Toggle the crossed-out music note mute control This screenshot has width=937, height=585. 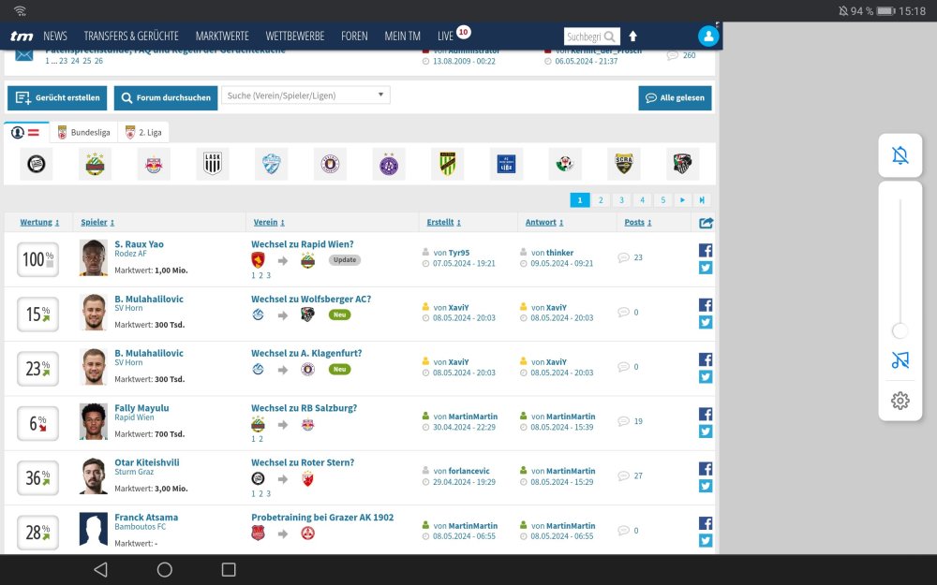coord(900,359)
